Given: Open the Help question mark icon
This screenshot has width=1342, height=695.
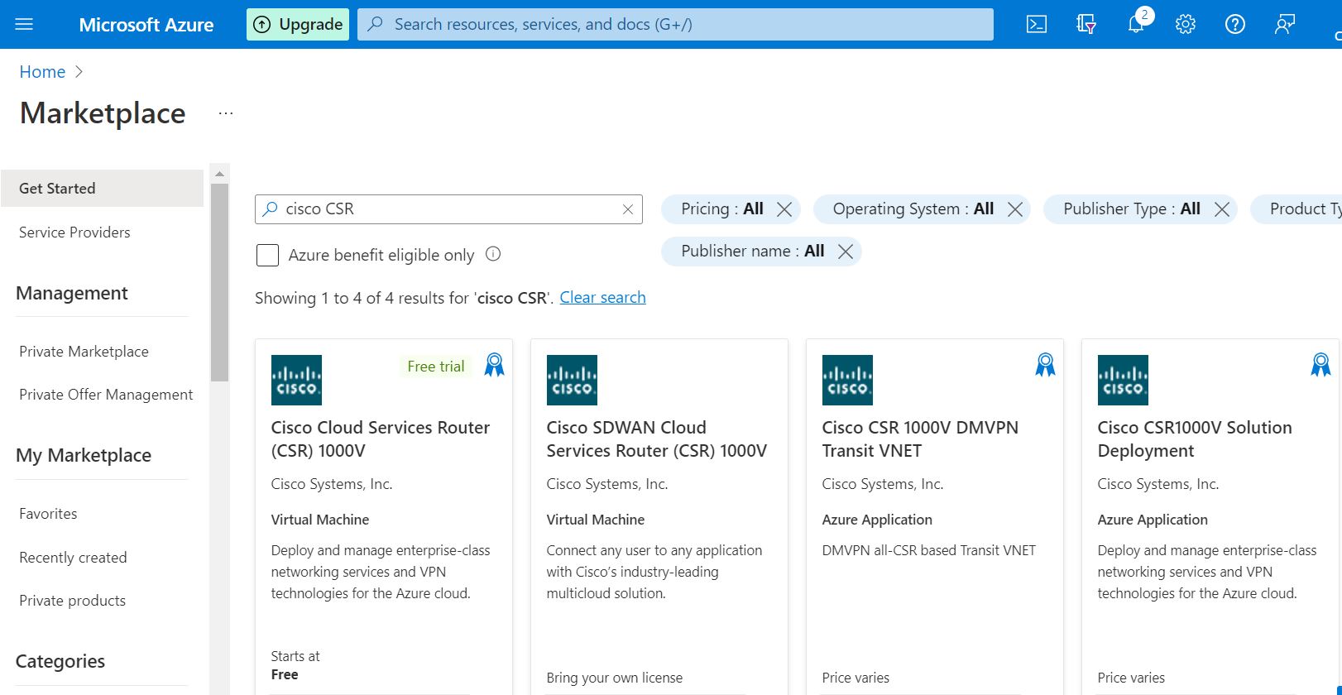Looking at the screenshot, I should point(1235,25).
